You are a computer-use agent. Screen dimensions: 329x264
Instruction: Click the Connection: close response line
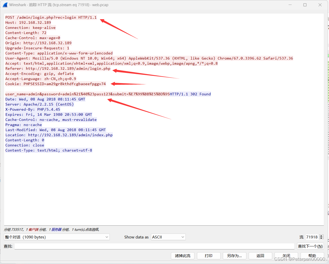(x=25, y=145)
